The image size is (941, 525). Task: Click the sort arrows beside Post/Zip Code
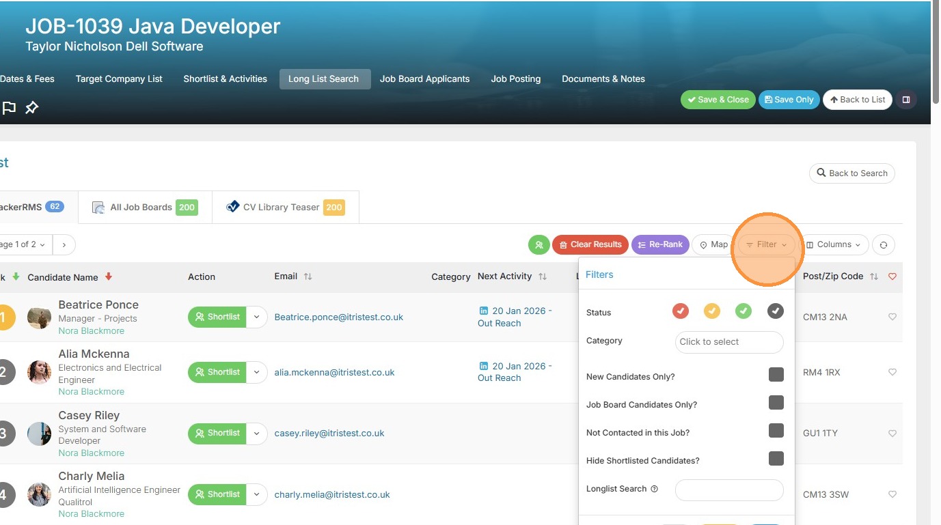pyautogui.click(x=874, y=276)
